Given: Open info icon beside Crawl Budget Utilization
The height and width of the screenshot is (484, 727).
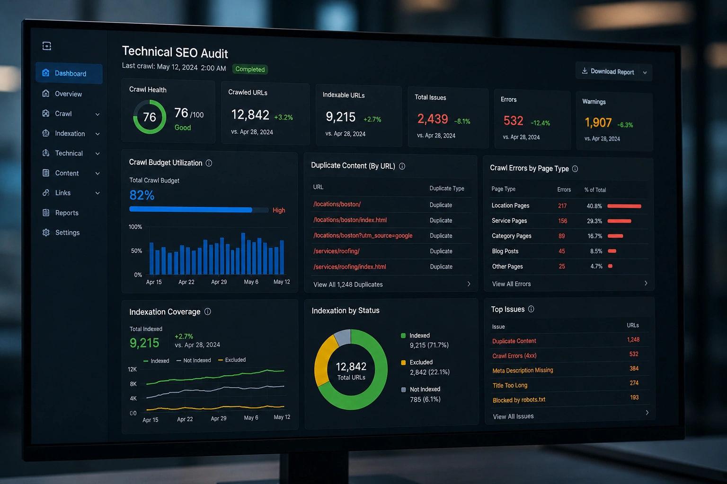Looking at the screenshot, I should (209, 163).
